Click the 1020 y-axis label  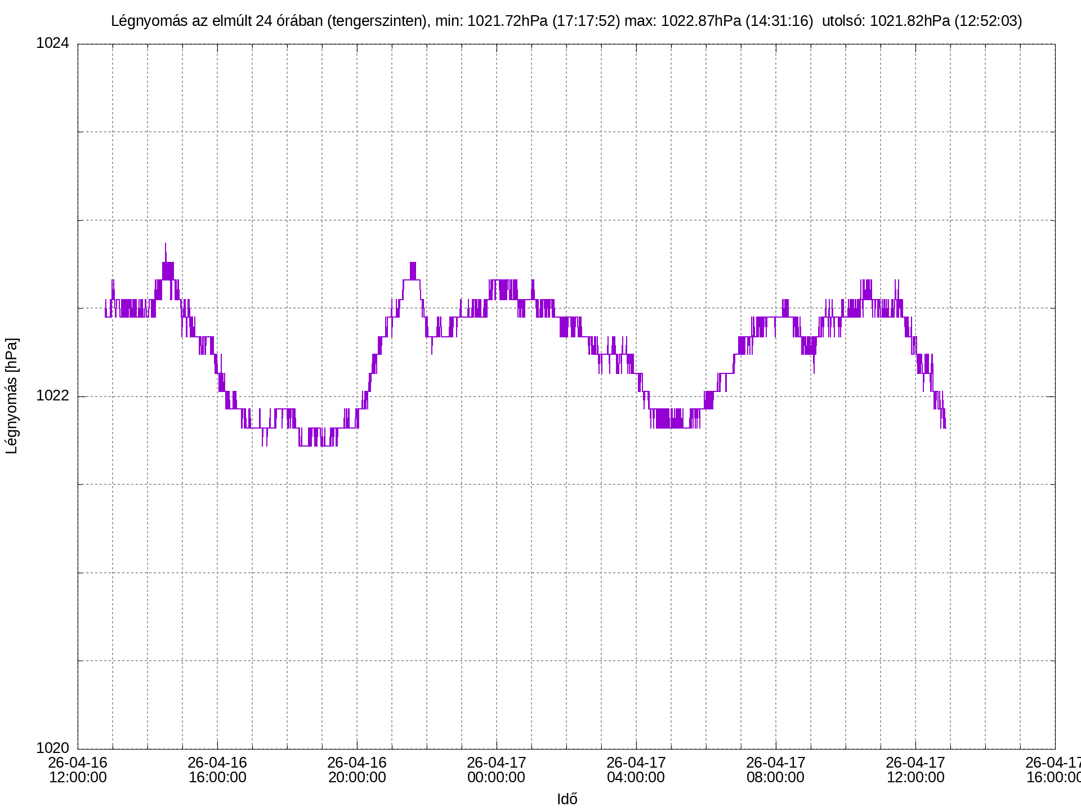pos(52,748)
